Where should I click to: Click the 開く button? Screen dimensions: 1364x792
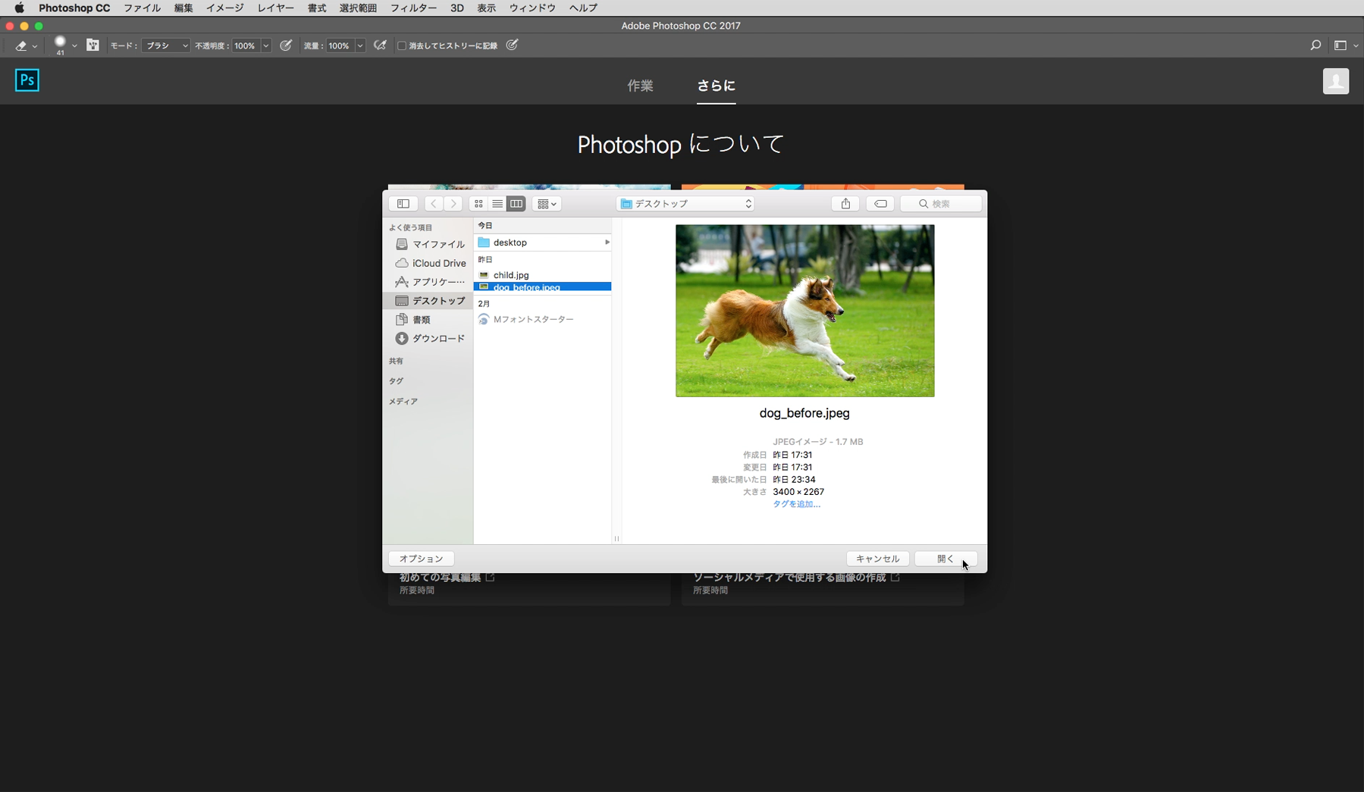pyautogui.click(x=945, y=559)
